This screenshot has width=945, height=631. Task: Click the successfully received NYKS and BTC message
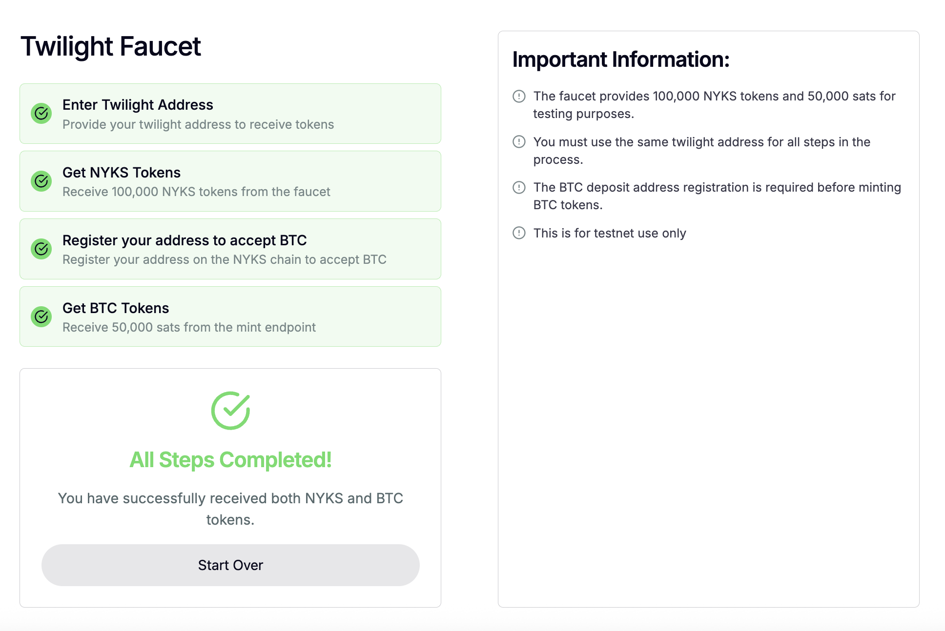[230, 509]
